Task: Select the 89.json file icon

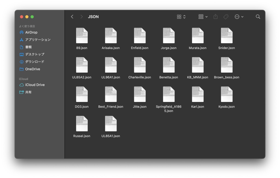Action: point(82,36)
